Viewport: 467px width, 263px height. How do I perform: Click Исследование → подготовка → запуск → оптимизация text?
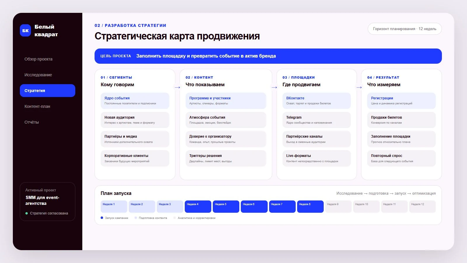(386, 193)
